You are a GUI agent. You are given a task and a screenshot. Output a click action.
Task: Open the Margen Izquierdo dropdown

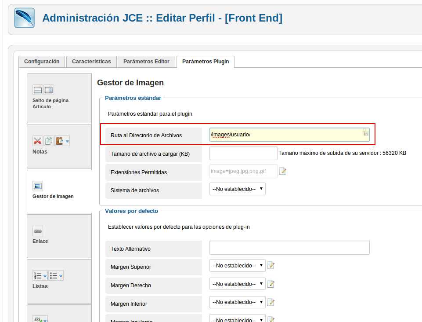point(238,319)
